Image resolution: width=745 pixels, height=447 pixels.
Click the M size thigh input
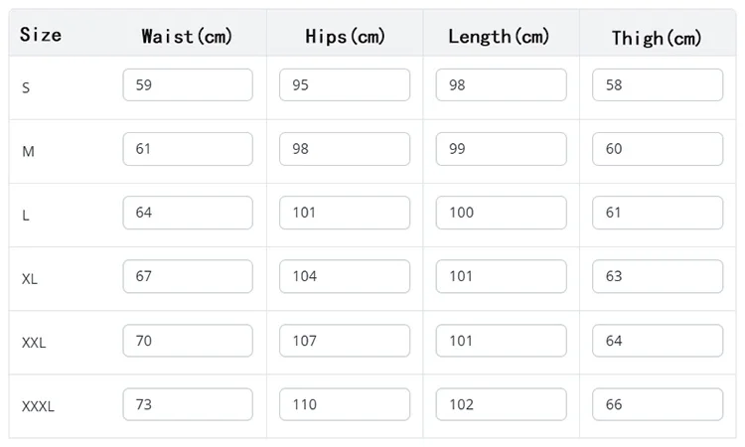click(658, 149)
